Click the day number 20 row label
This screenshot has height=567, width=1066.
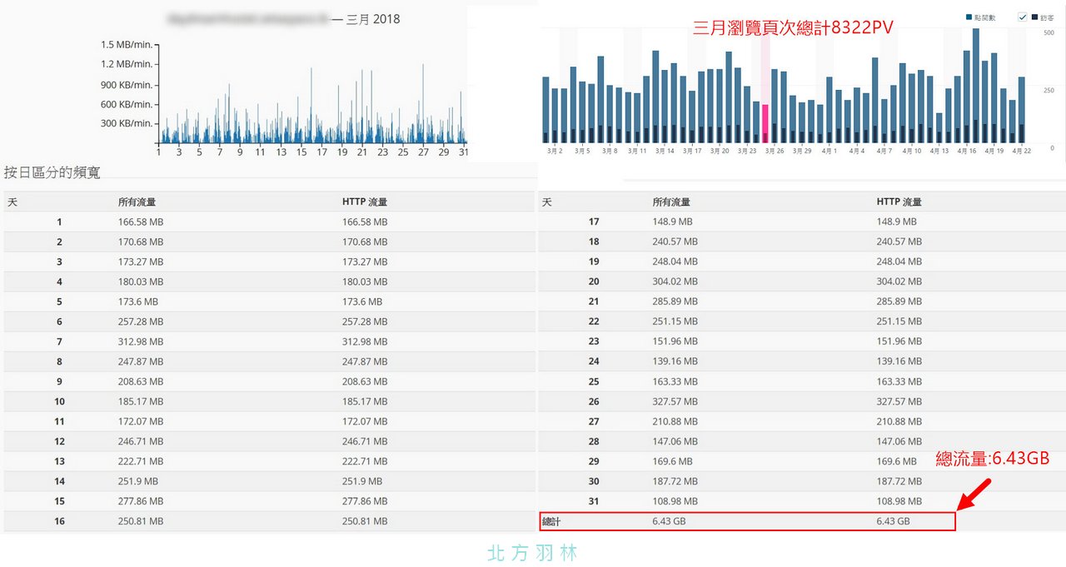594,281
